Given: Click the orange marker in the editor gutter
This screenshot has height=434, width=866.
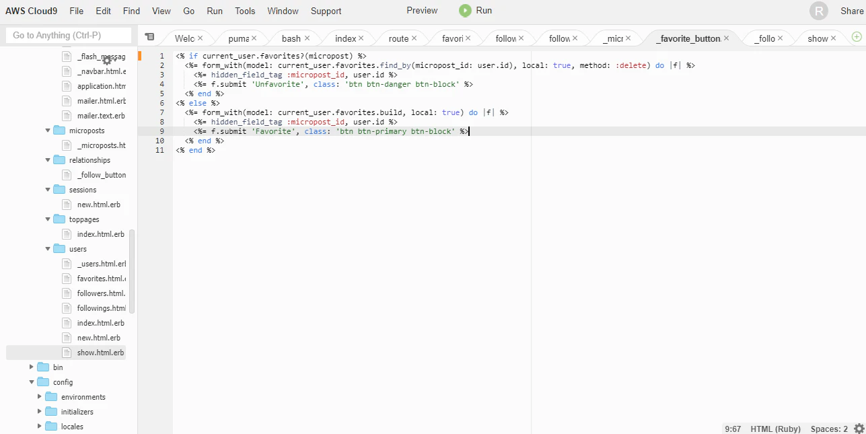Looking at the screenshot, I should click(x=140, y=56).
